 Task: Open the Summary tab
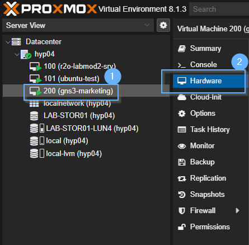click(211, 49)
